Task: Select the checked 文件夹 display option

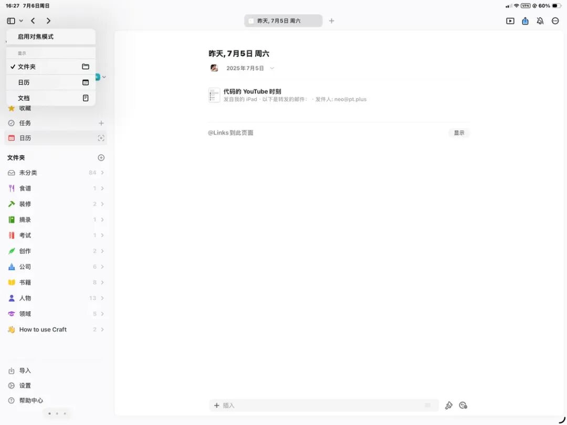Action: [50, 67]
